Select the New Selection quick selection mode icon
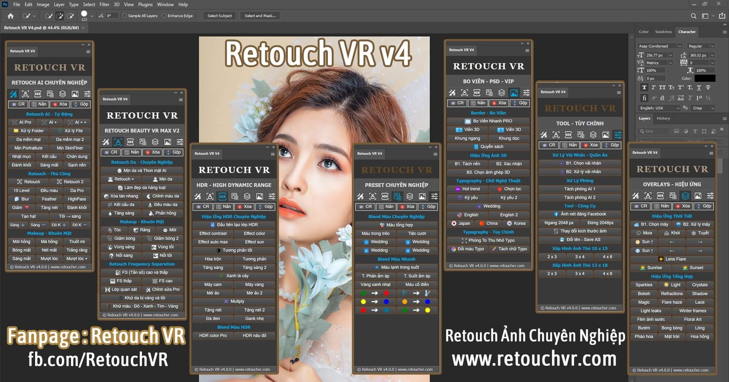Viewport: 729px width, 382px height. pos(49,16)
